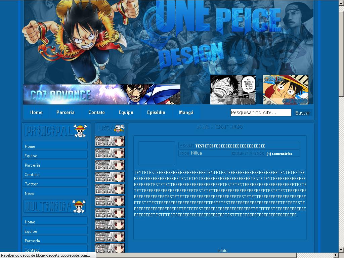Click the Início link below the post
Screen dimensions: 344x258
click(222, 250)
